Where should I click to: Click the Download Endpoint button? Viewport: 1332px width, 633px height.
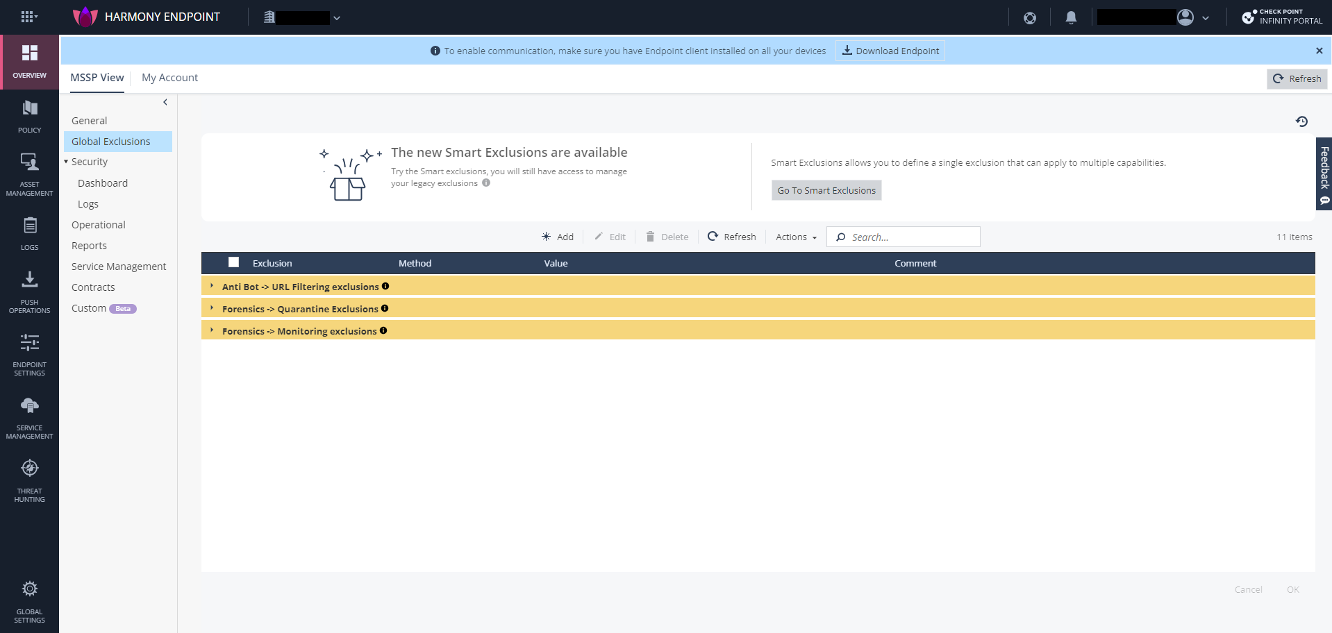890,51
